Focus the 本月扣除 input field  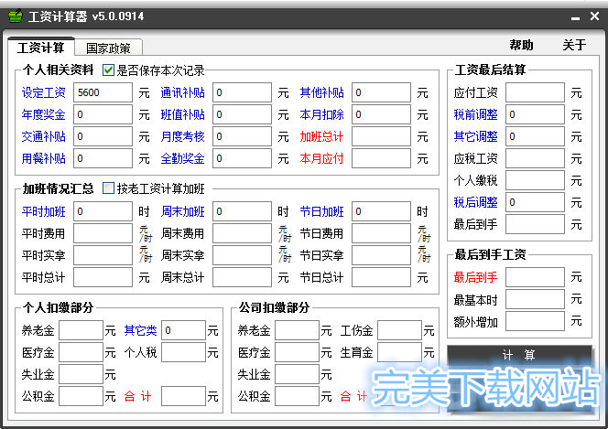(381, 114)
